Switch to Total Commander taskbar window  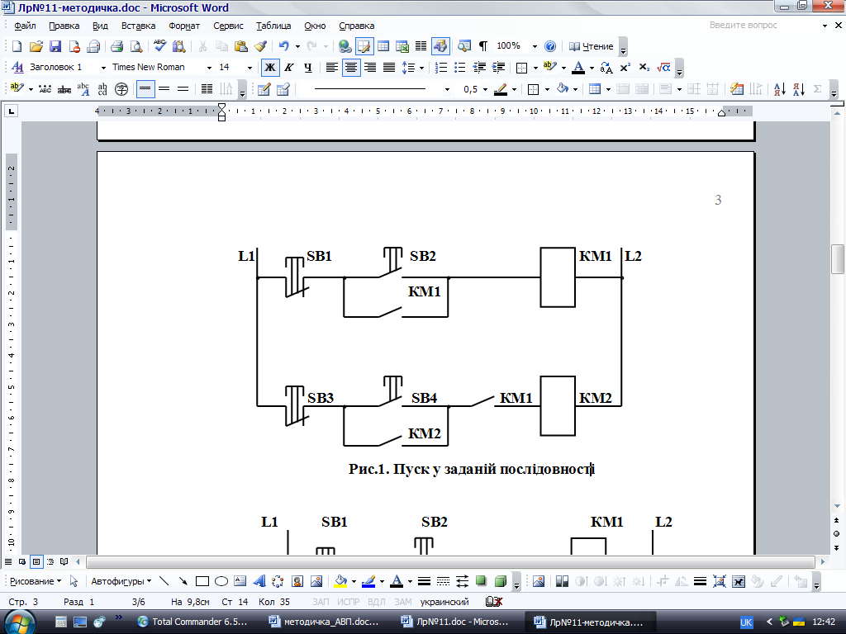(192, 622)
